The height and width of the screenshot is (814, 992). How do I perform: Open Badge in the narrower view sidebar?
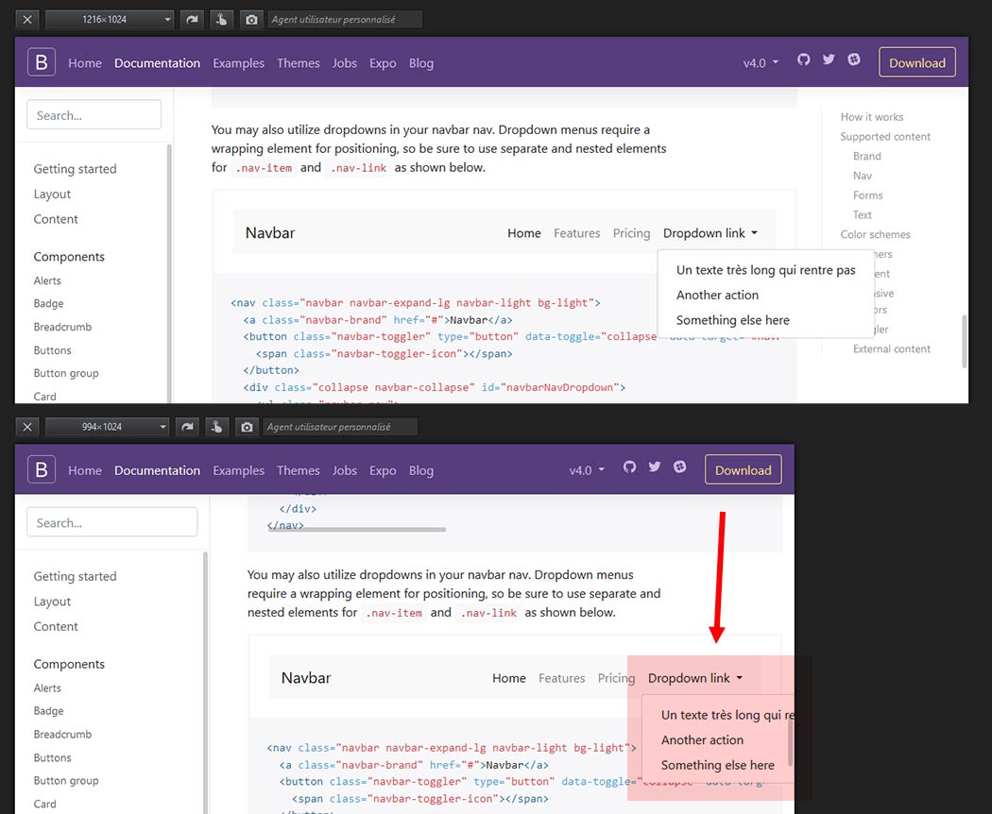click(x=49, y=711)
